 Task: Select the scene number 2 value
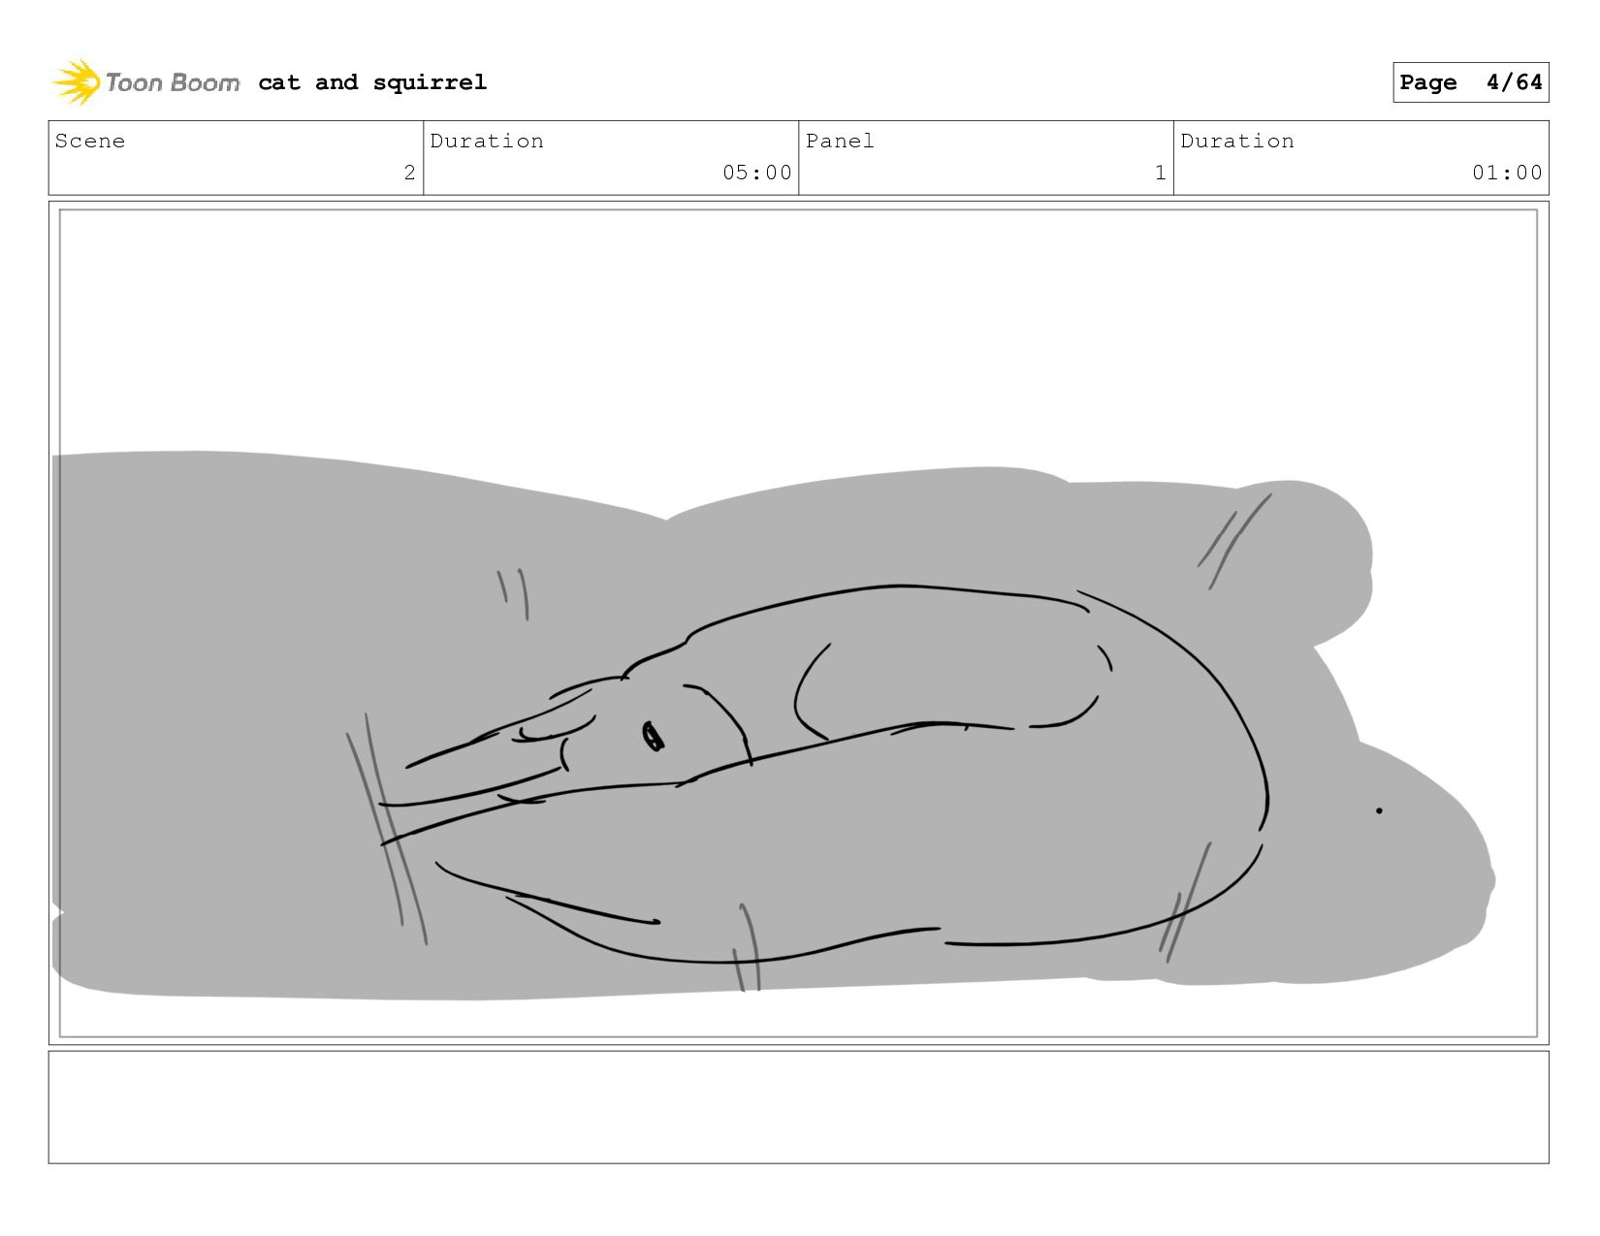(409, 173)
